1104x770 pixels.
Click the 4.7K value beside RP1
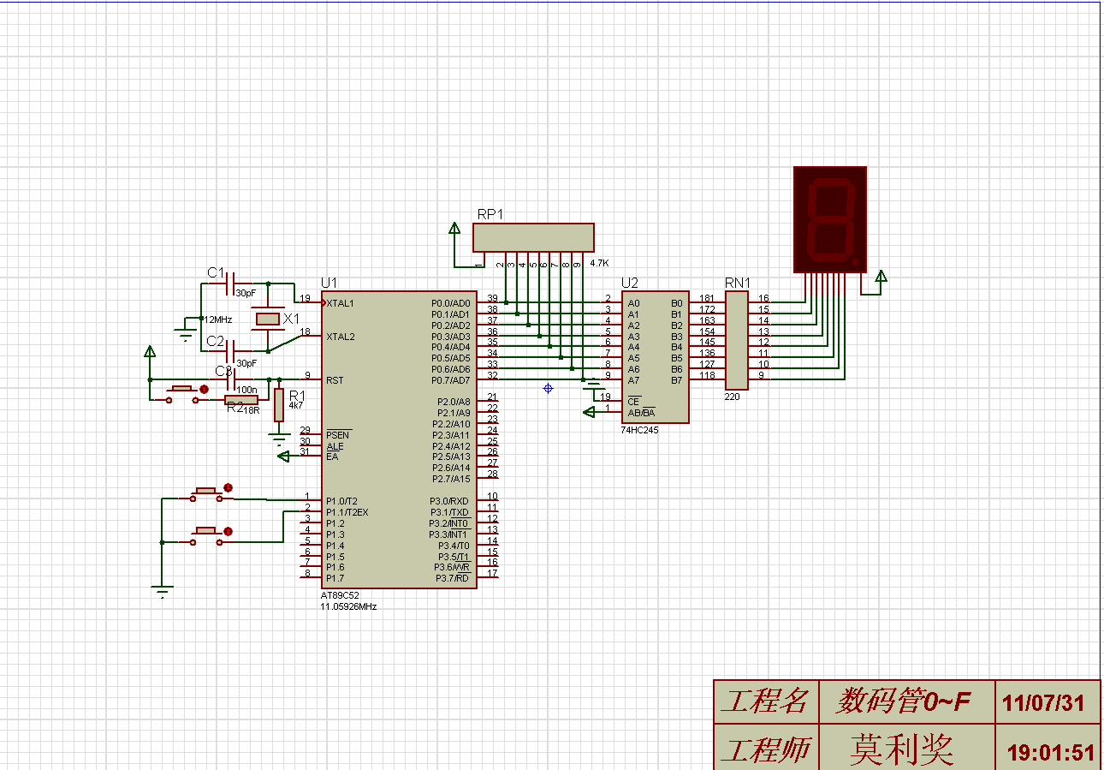[599, 263]
